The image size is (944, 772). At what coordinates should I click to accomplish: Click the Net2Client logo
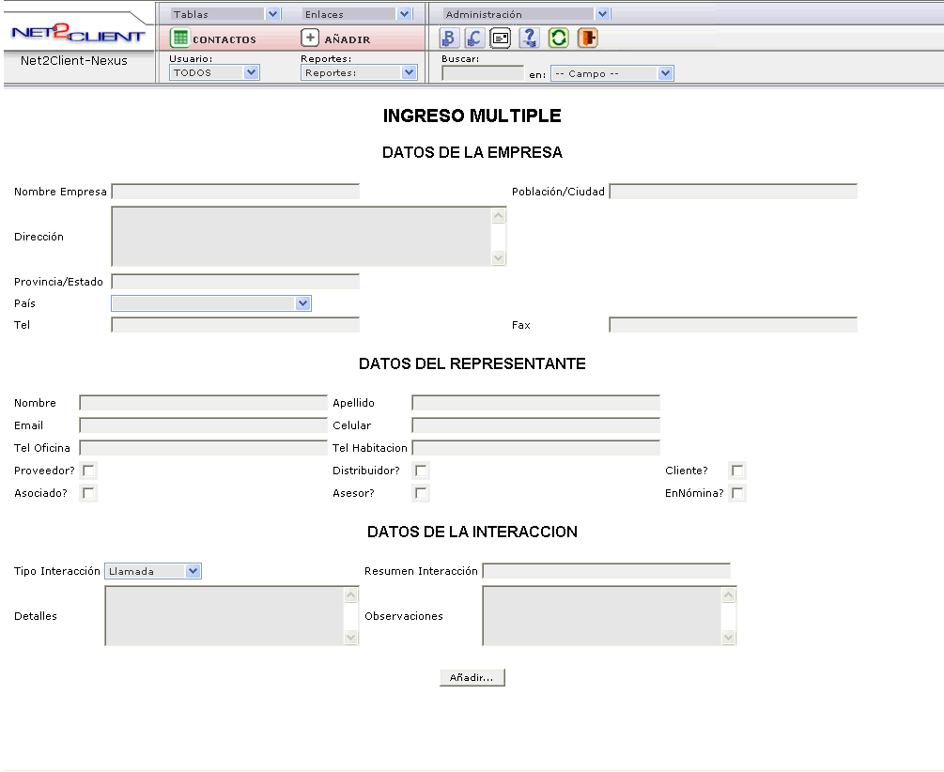point(78,33)
